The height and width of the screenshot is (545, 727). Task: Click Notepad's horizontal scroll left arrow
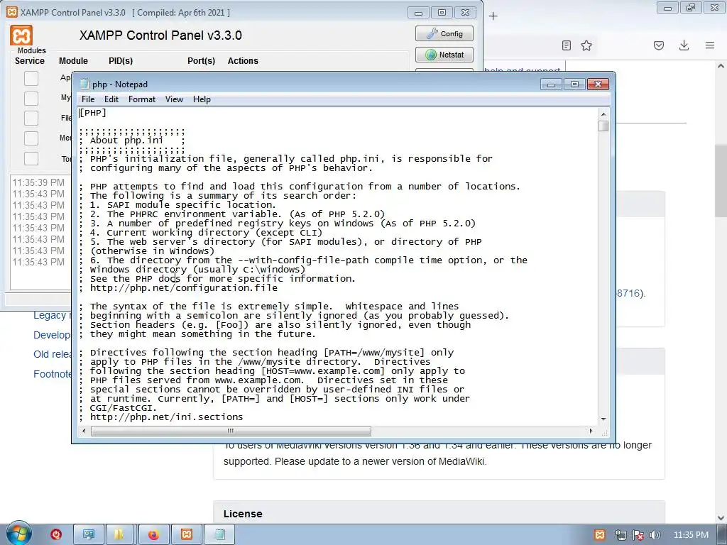(84, 431)
